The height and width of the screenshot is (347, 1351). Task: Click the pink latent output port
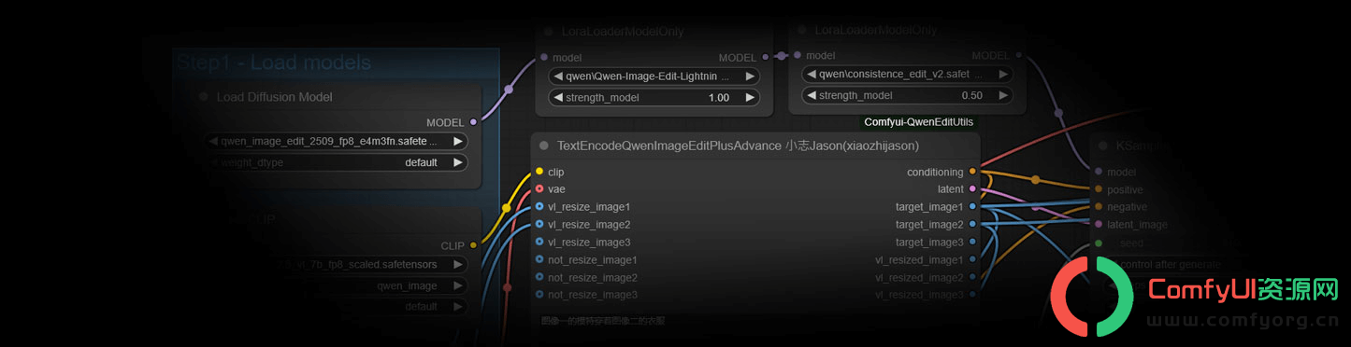click(x=973, y=188)
